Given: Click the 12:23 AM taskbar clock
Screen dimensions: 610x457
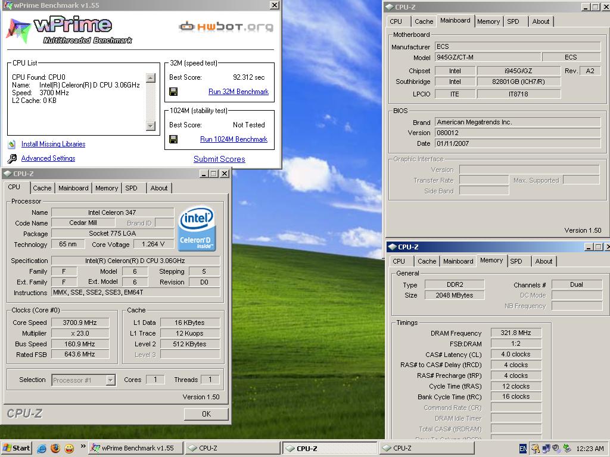Looking at the screenshot, I should [x=590, y=449].
